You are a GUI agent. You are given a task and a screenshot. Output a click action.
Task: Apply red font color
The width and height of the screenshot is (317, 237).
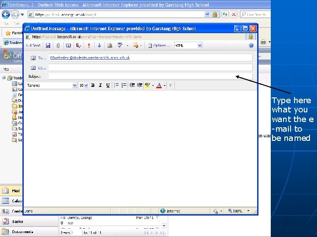(x=159, y=86)
